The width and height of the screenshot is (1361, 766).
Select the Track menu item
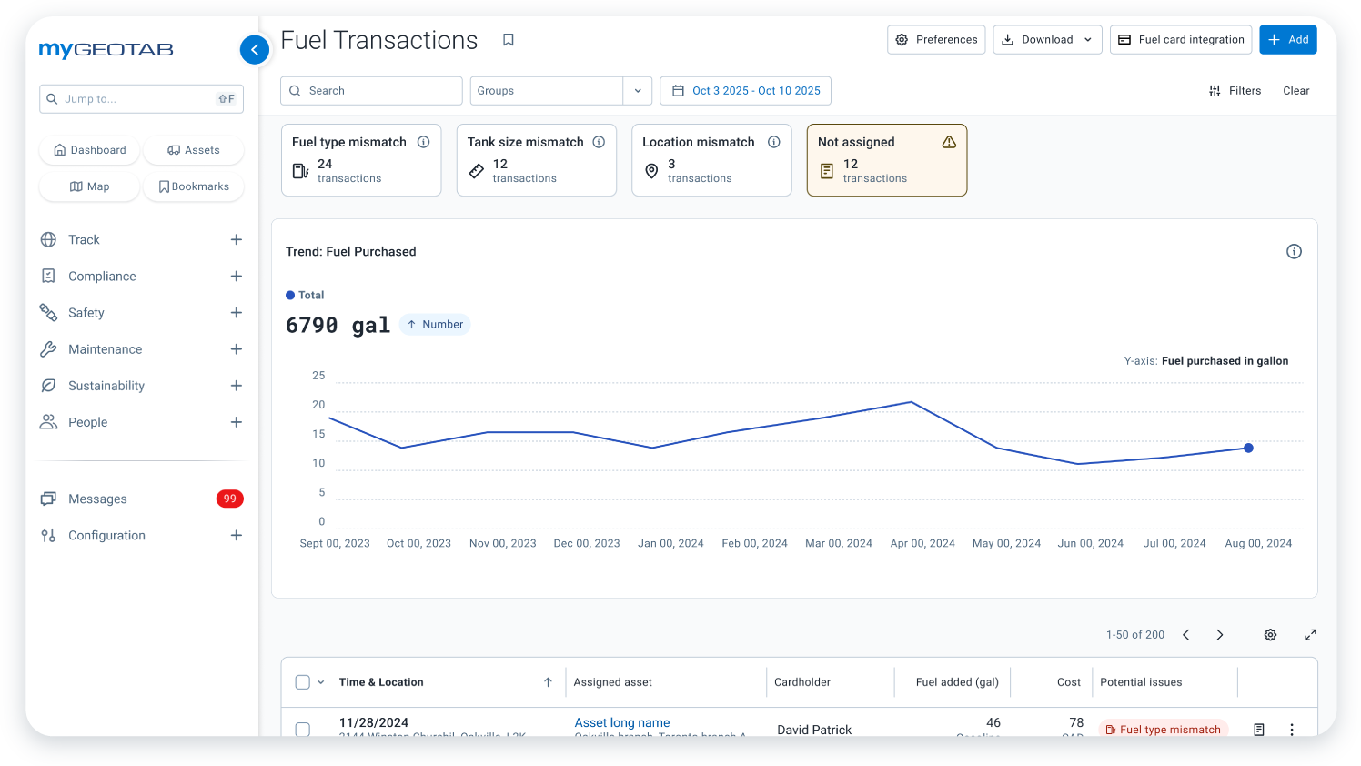click(x=84, y=240)
